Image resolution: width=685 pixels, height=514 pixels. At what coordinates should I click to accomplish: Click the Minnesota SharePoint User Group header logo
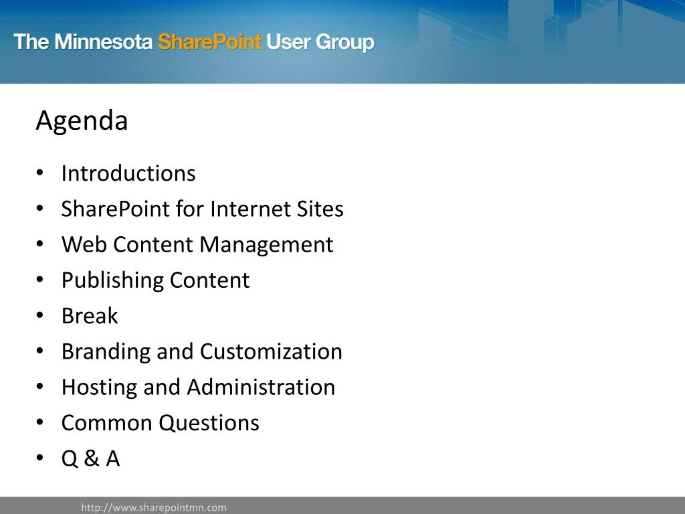[194, 42]
